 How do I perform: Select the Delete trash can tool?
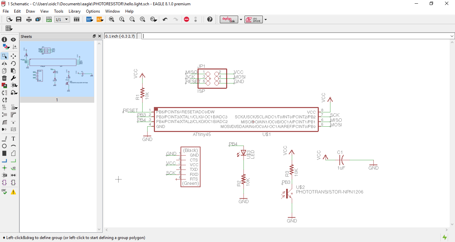point(4,78)
